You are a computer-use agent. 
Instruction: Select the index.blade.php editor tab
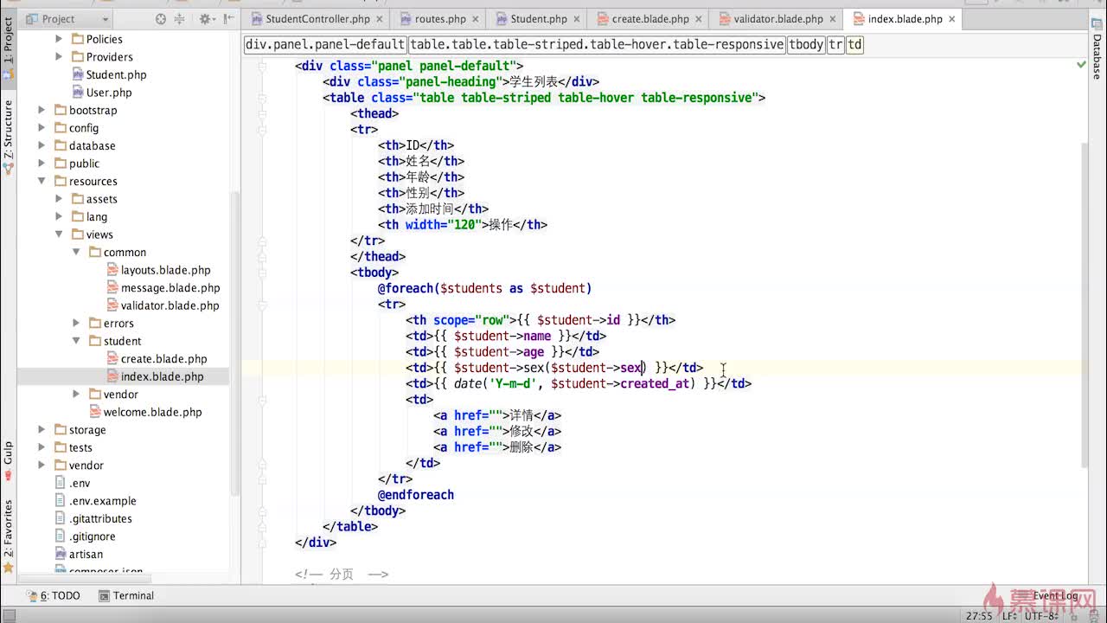click(905, 18)
